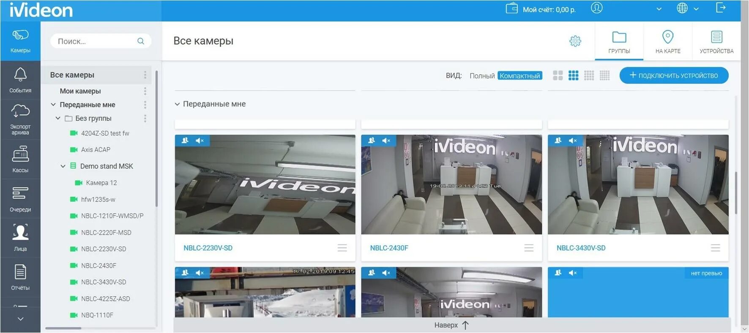The height and width of the screenshot is (333, 749).
Task: Focus the Поиск search field
Action: click(101, 41)
